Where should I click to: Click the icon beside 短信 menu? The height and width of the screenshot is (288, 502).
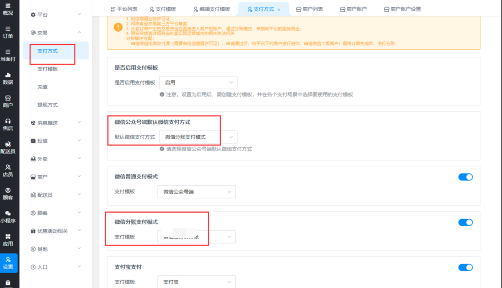pyautogui.click(x=33, y=141)
